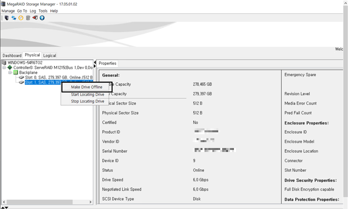Click the MegaRAID title bar app icon

[3, 4]
